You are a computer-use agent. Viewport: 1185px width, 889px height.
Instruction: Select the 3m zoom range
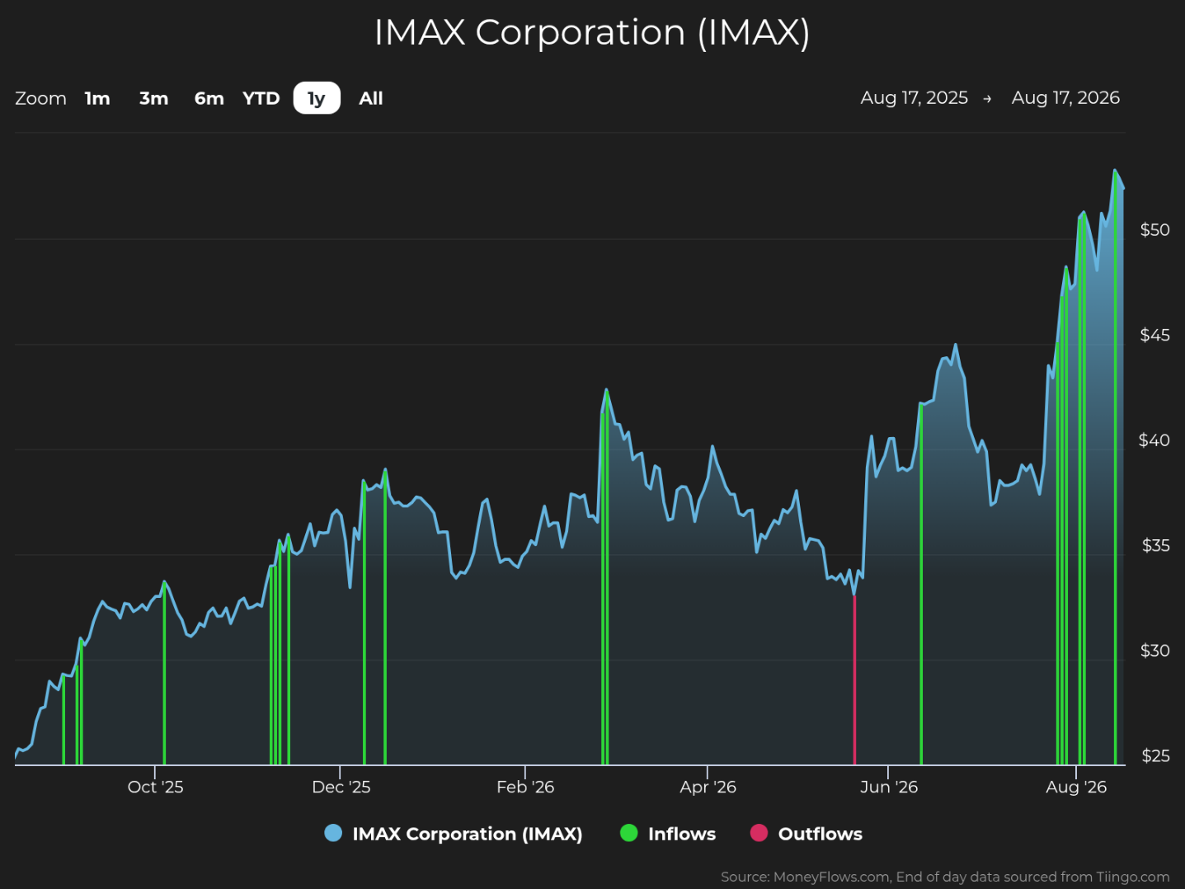tap(153, 98)
